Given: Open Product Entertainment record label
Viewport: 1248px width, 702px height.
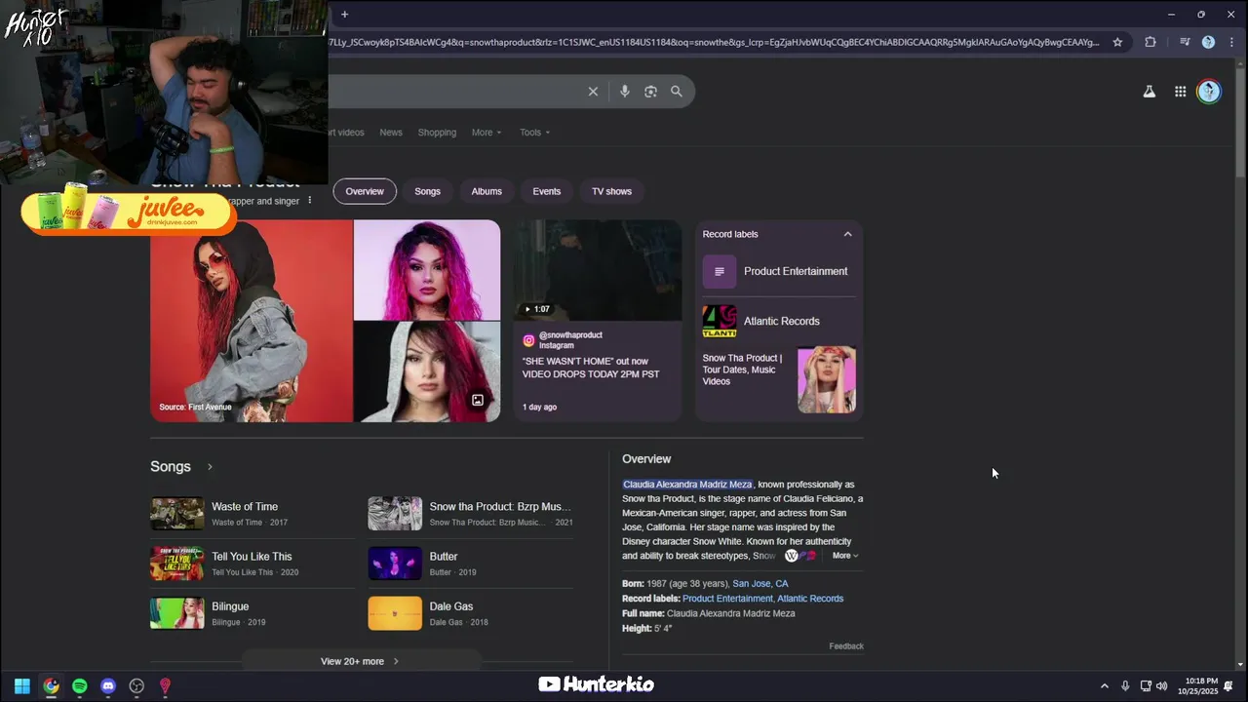Looking at the screenshot, I should 779,271.
